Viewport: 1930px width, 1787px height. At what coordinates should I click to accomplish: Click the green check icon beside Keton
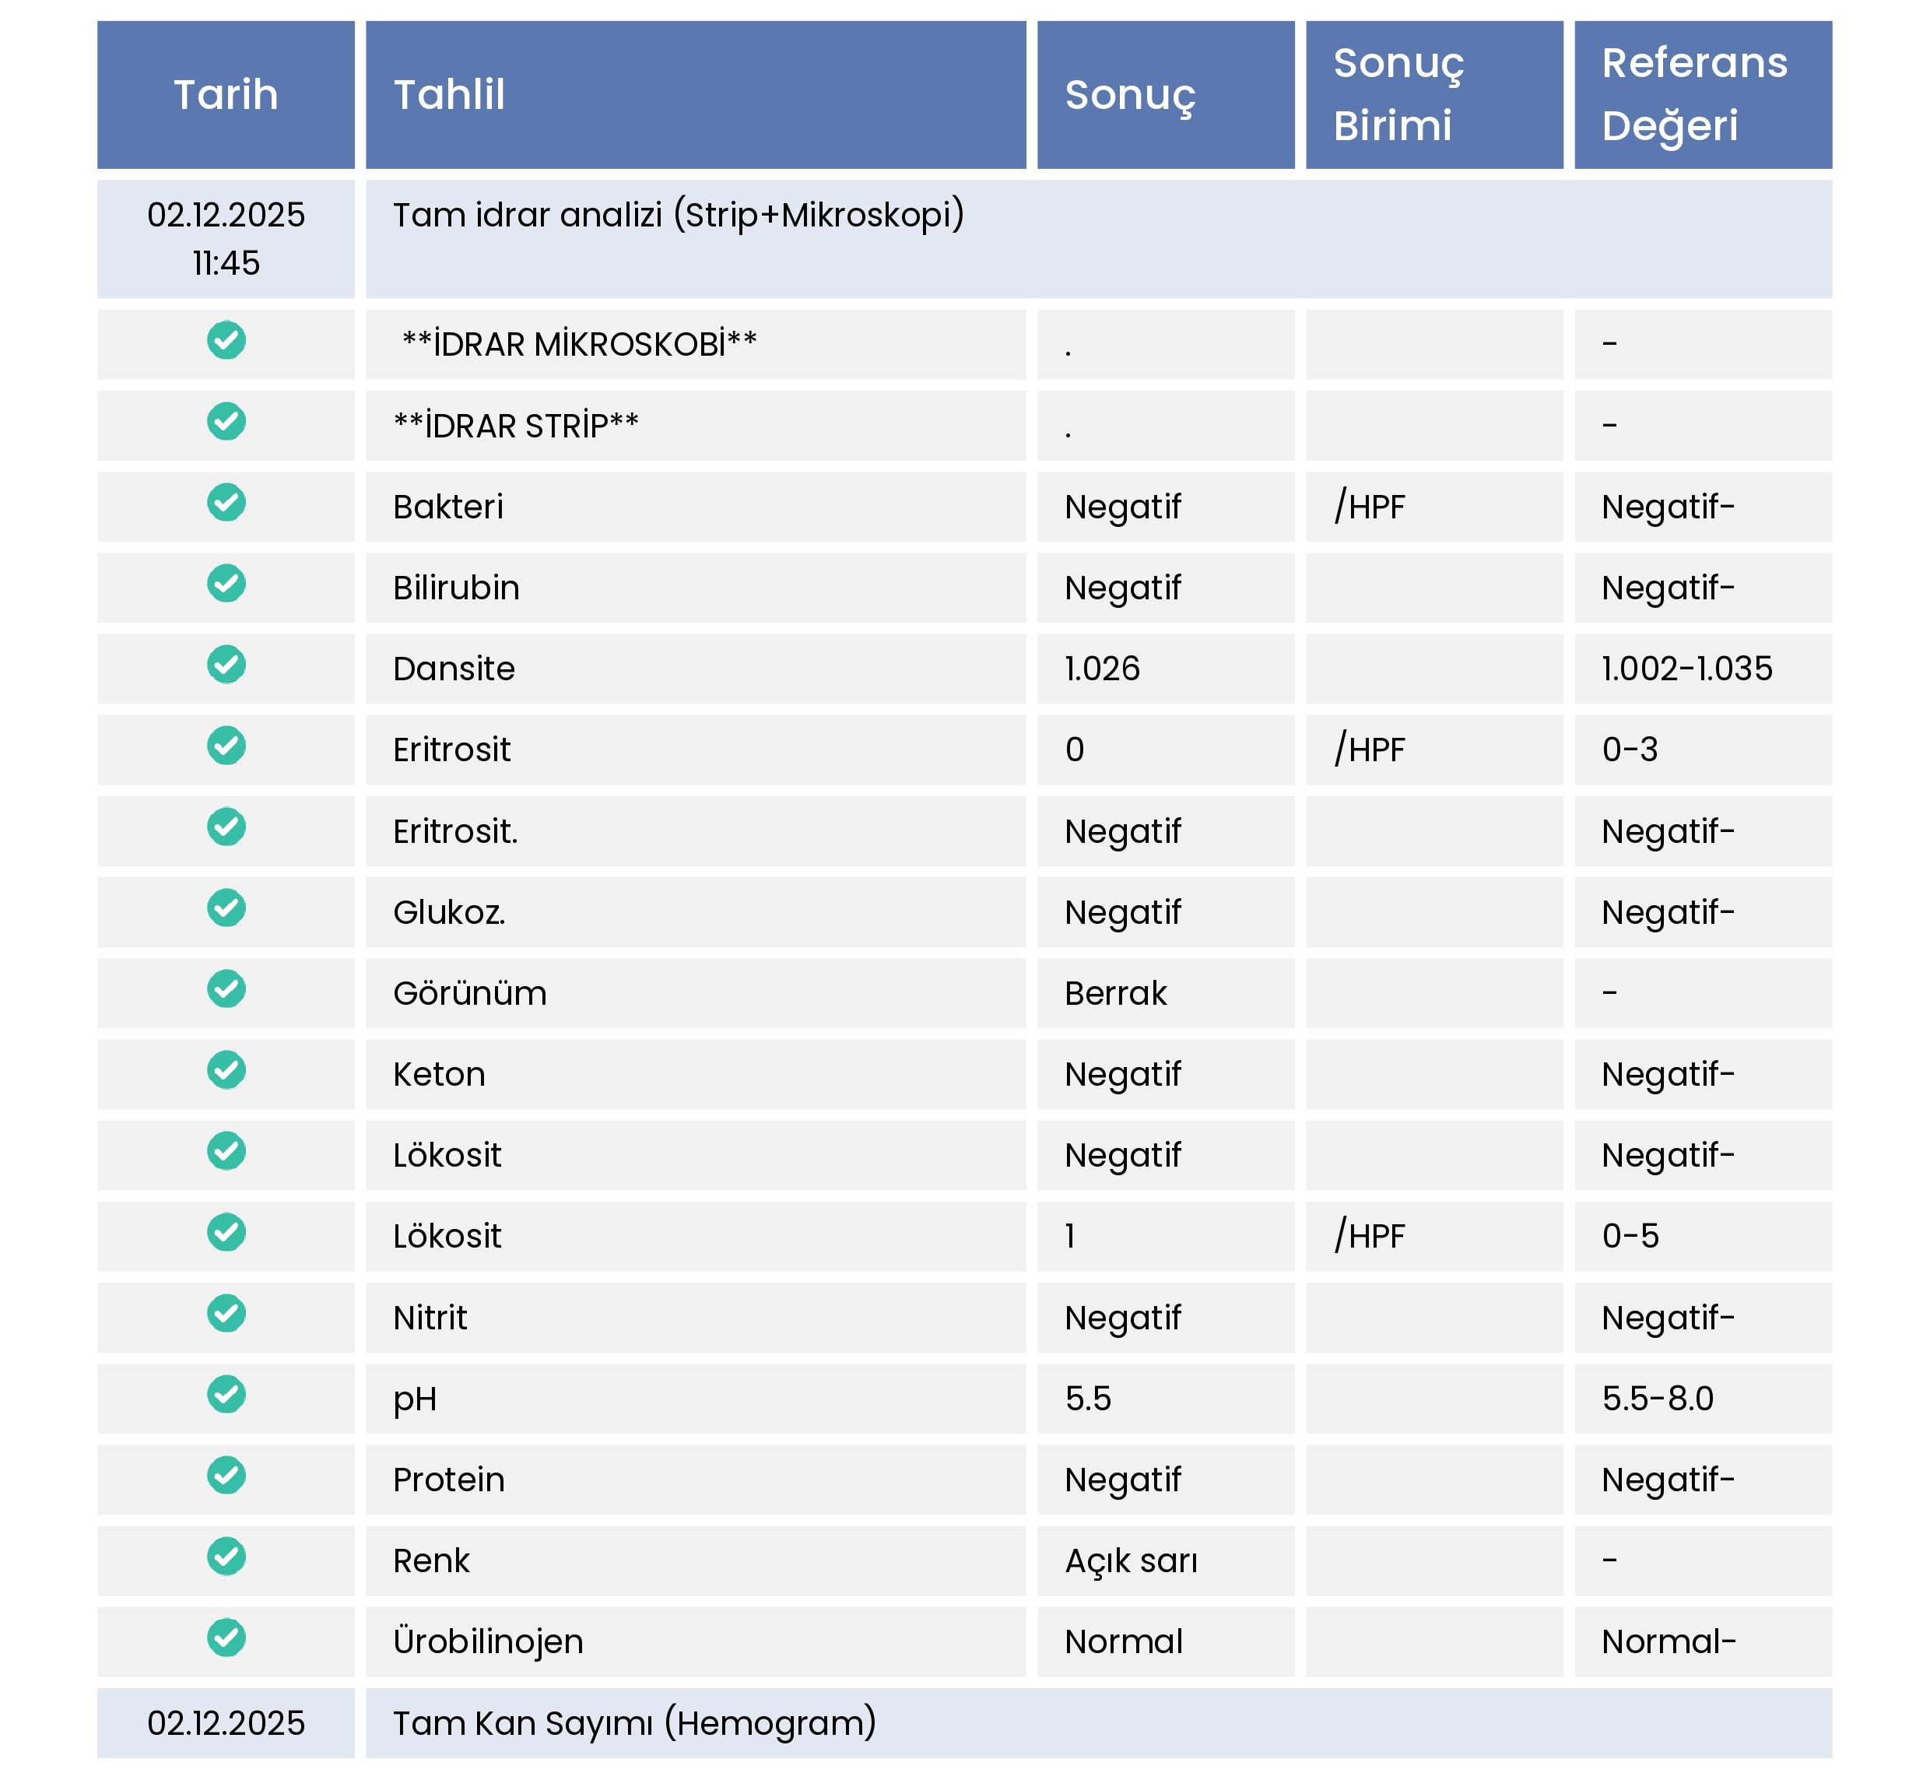pos(226,1070)
